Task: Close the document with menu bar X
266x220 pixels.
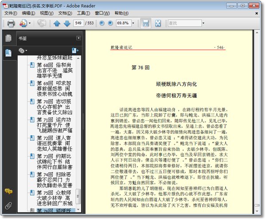Action: click(257, 13)
